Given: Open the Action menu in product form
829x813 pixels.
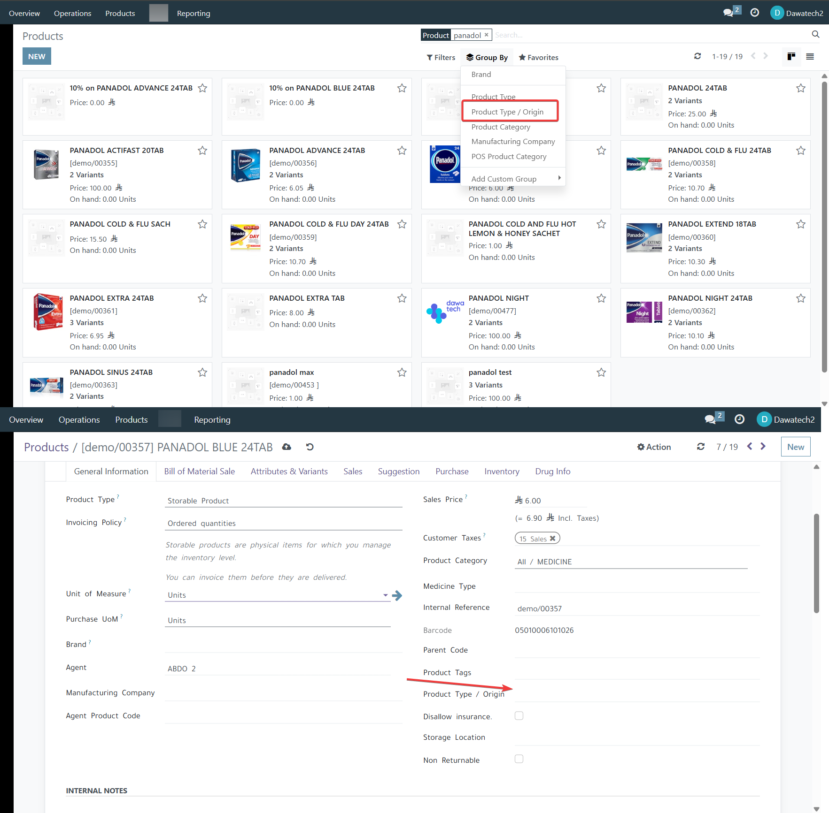Looking at the screenshot, I should 654,447.
